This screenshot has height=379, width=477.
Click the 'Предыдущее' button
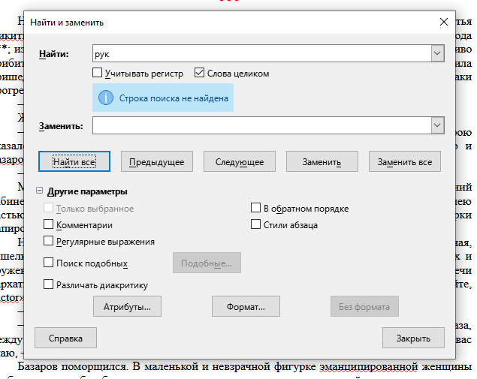coord(156,162)
